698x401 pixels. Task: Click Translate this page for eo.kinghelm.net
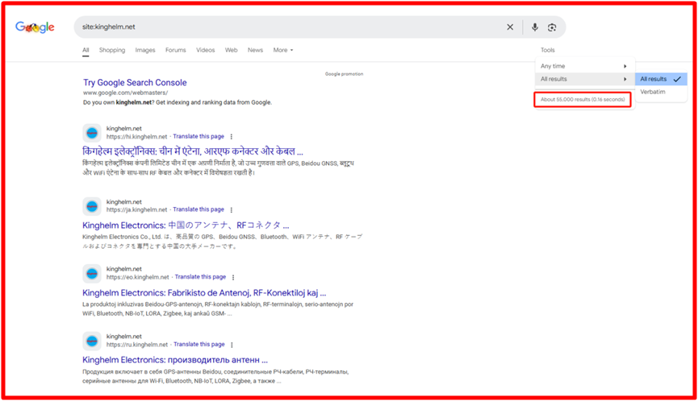pos(200,277)
